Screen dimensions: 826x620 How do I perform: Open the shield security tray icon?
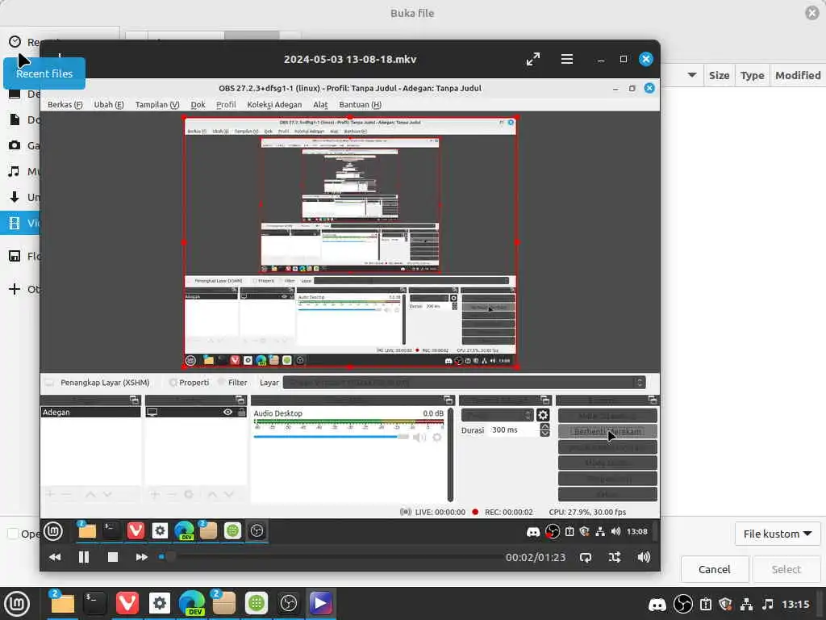pos(725,604)
